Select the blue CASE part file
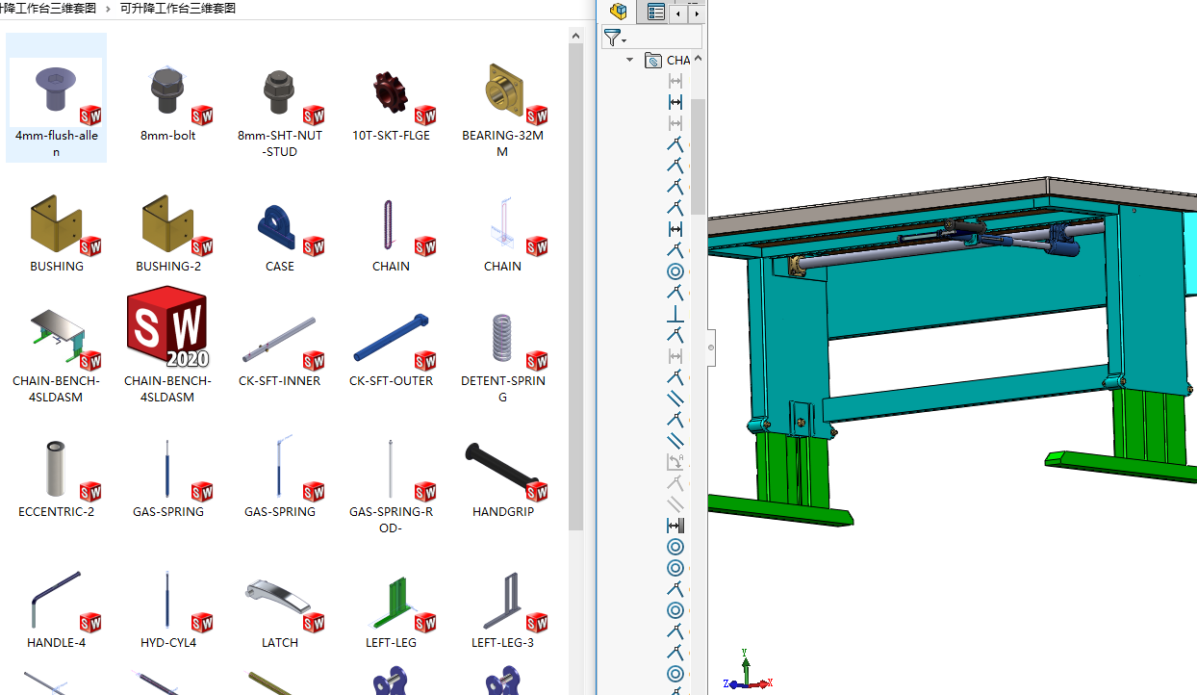Viewport: 1197px width, 695px height. (279, 231)
